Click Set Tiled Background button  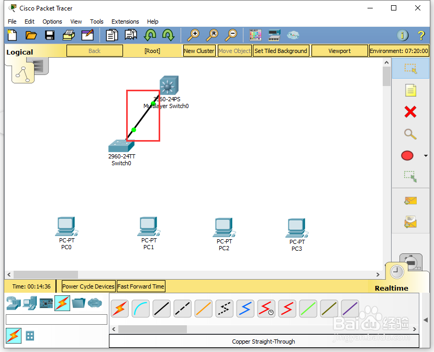pyautogui.click(x=281, y=51)
